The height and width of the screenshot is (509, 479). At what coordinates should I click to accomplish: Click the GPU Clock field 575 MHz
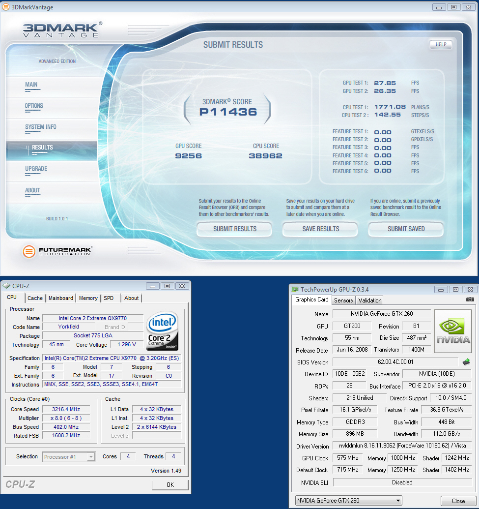348,458
